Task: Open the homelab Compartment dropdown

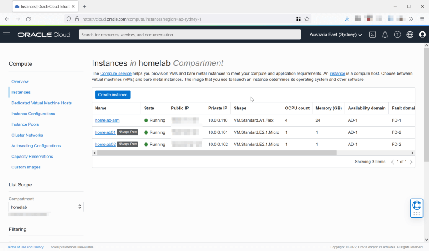Action: tap(46, 207)
